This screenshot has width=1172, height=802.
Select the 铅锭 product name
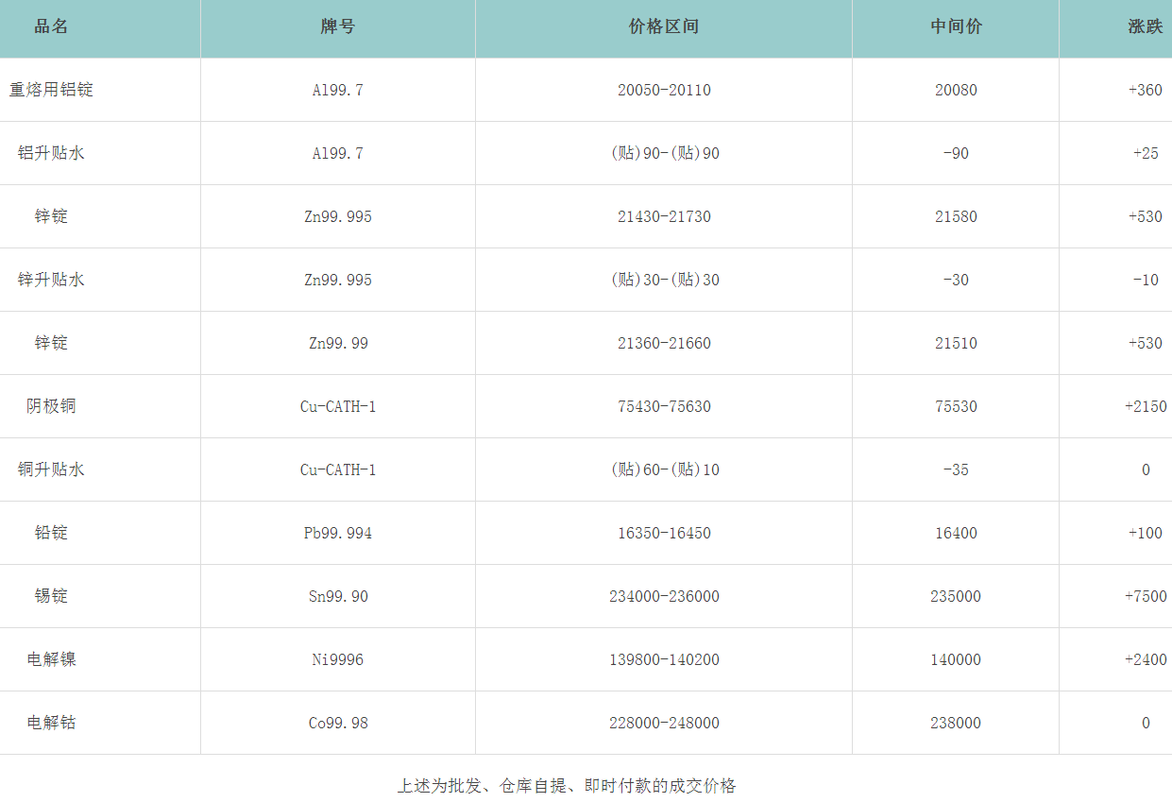[51, 533]
